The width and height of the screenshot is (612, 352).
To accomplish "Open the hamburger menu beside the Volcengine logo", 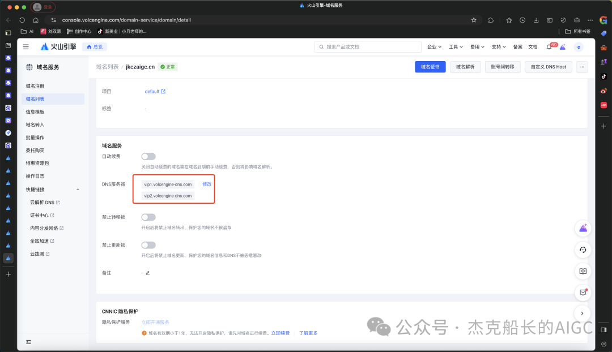I will 25,47.
